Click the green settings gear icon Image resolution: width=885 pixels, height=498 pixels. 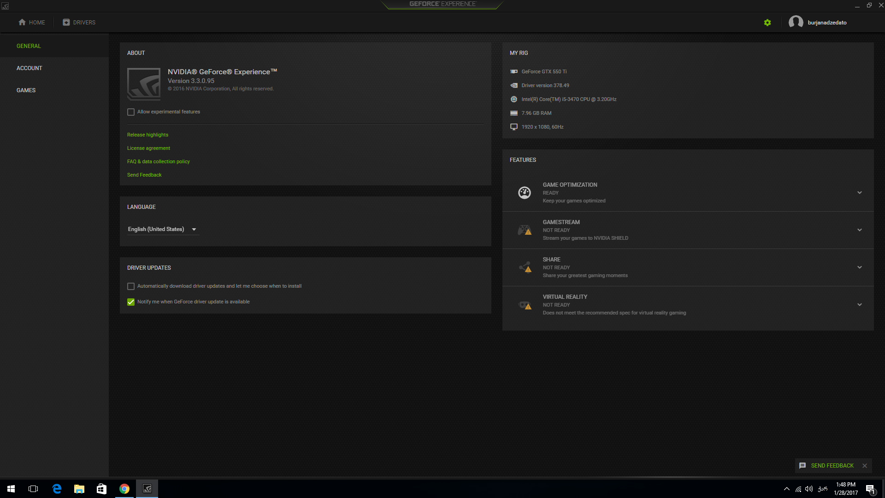[767, 23]
